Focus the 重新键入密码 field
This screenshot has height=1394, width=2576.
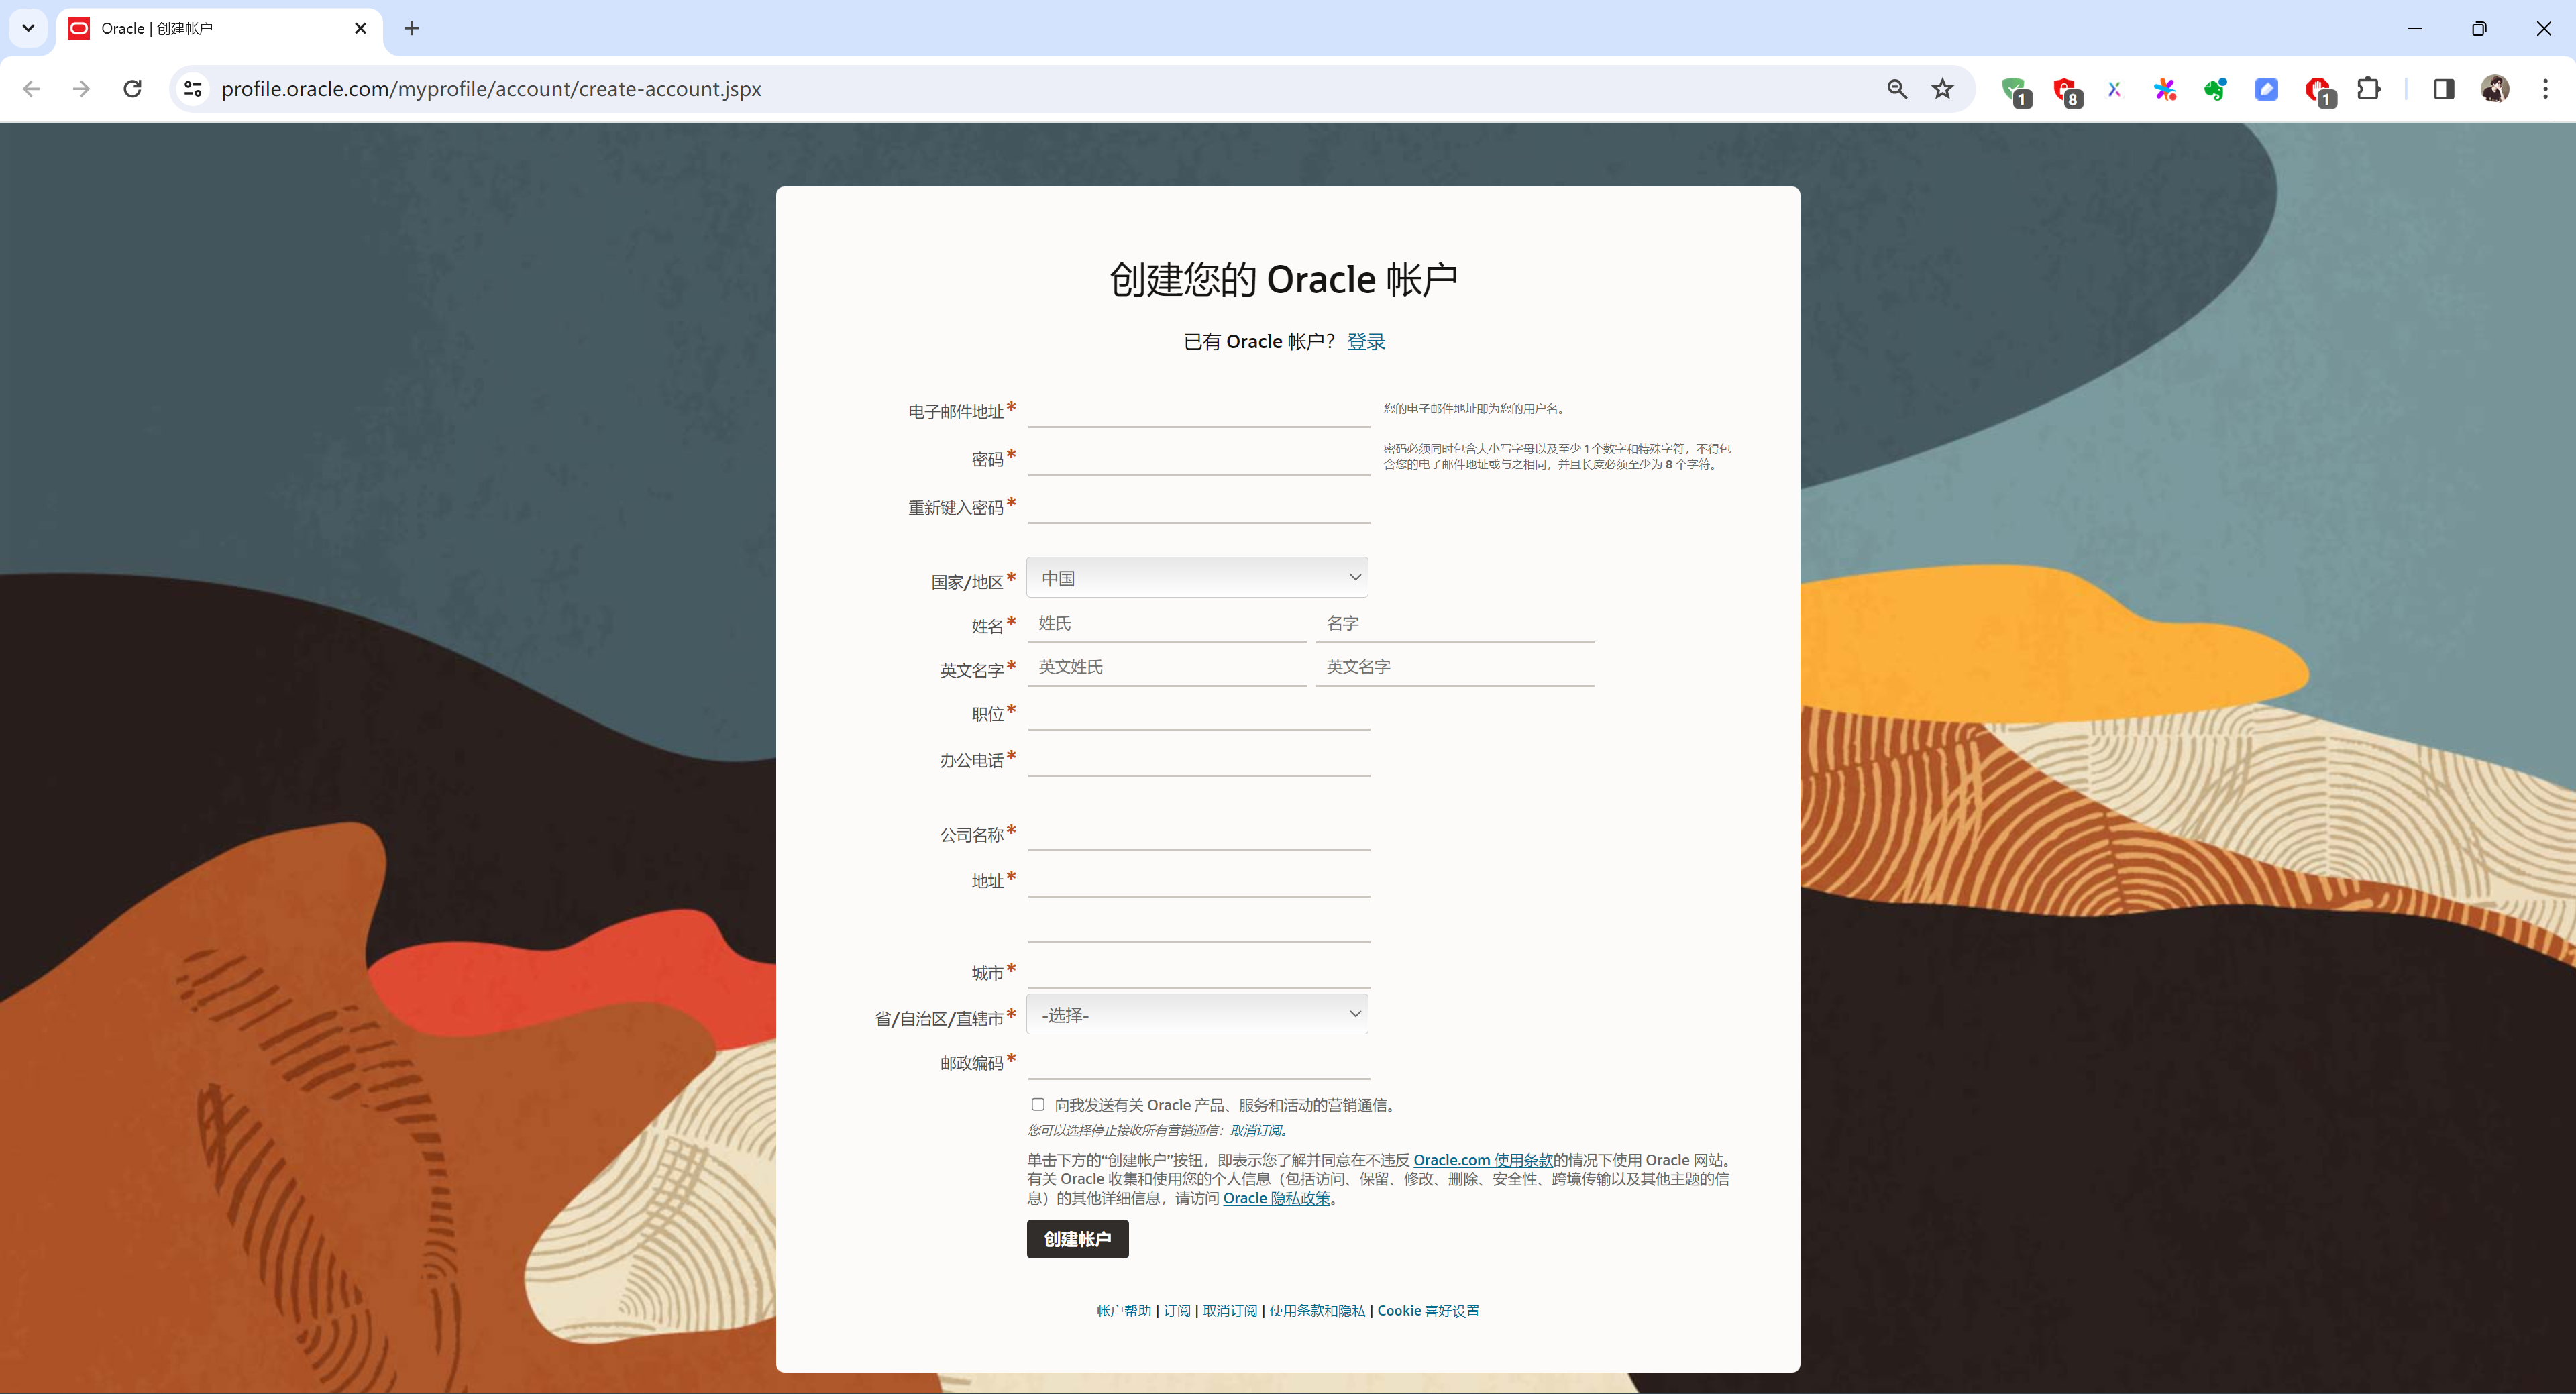coord(1198,507)
